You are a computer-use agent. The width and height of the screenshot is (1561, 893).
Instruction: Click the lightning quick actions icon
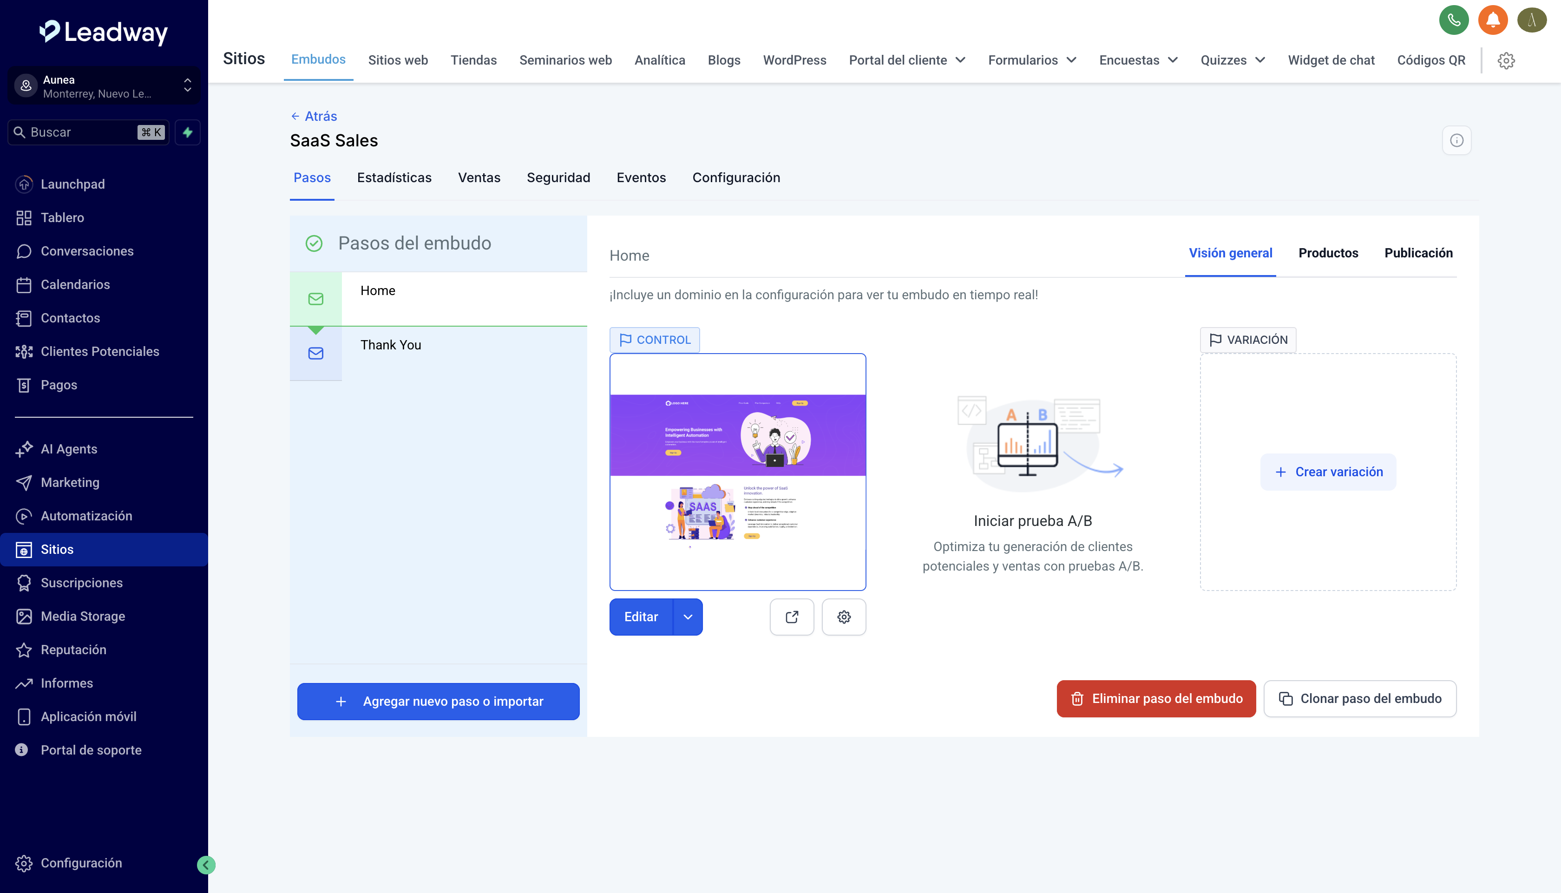point(188,132)
